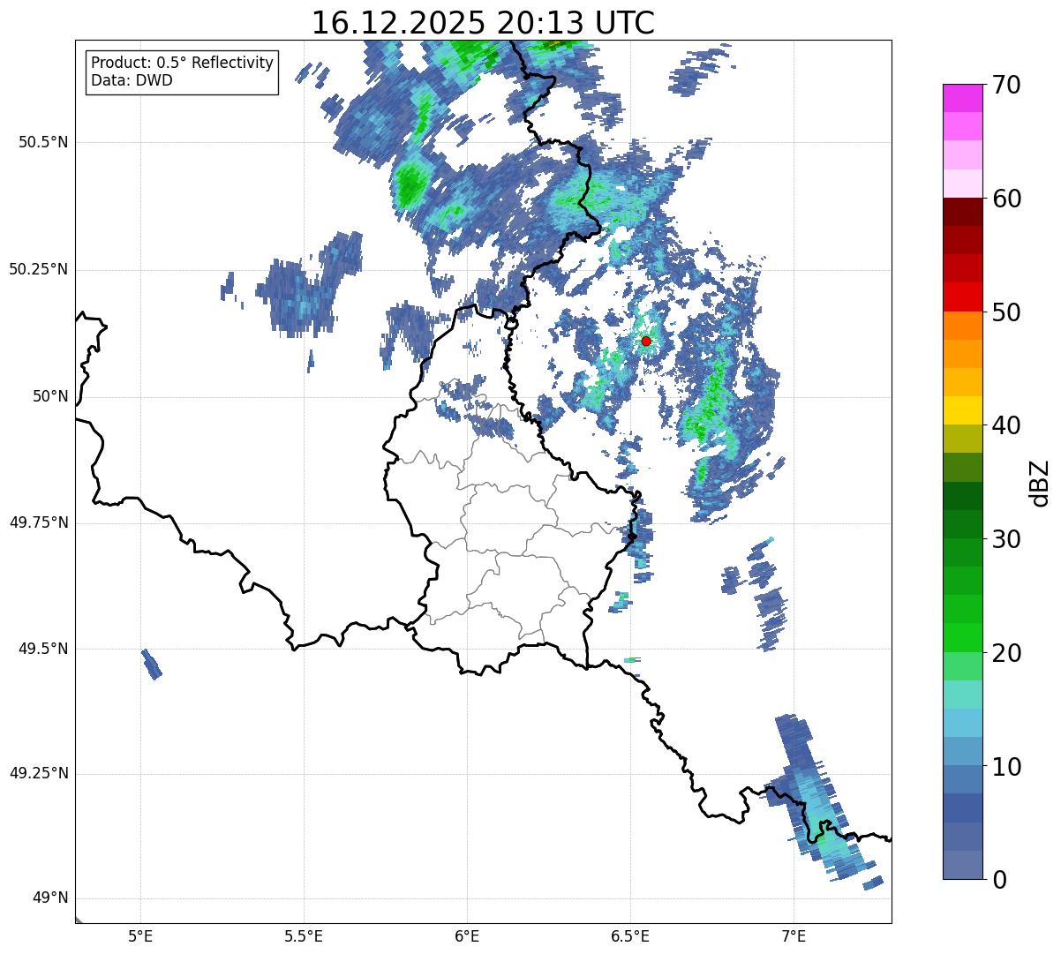Click the red radar site marker
The image size is (1061, 954).
coord(646,341)
